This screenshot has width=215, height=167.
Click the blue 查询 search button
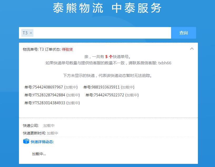tap(183, 33)
